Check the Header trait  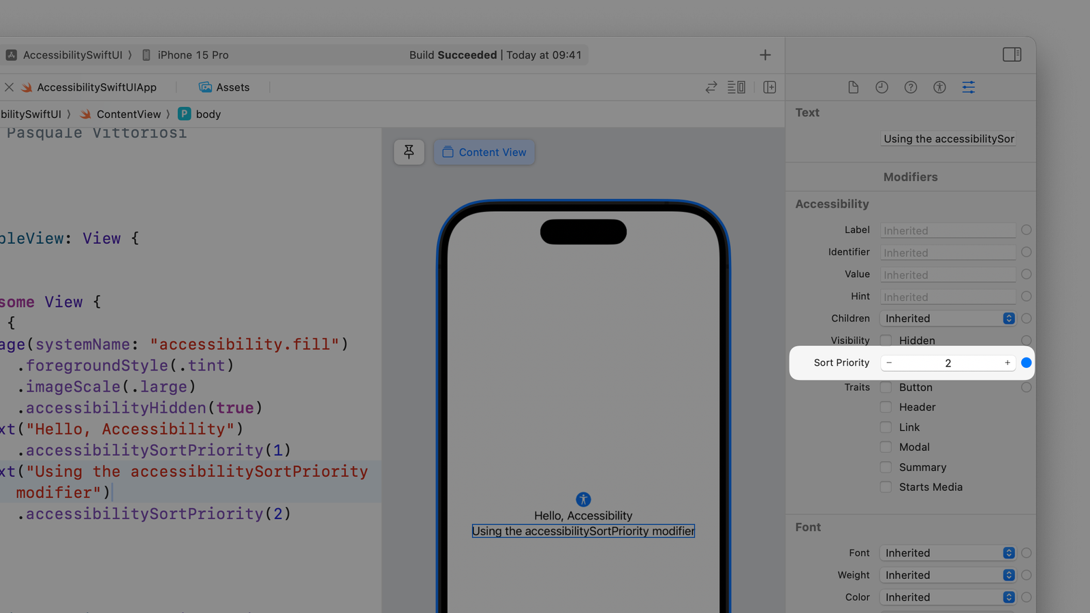tap(886, 407)
